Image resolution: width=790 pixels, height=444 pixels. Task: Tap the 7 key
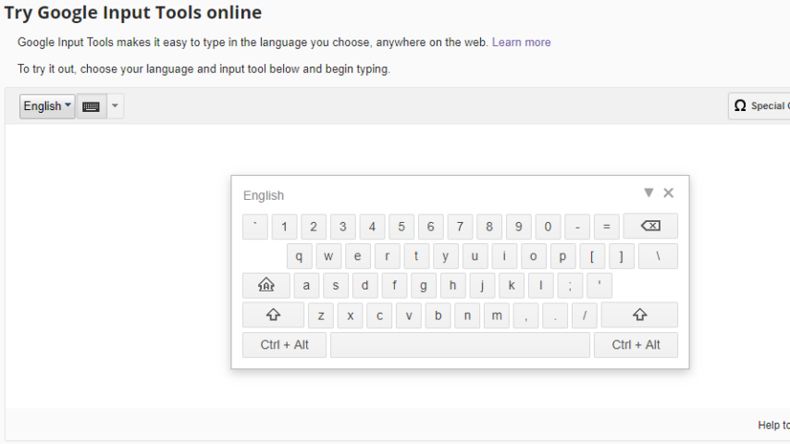coord(460,227)
